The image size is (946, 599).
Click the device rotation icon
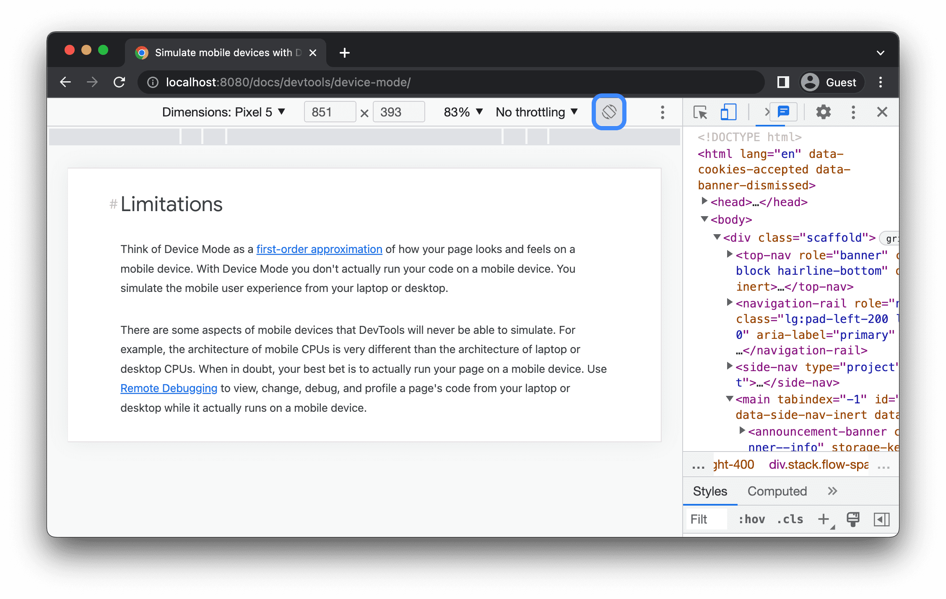pos(609,112)
